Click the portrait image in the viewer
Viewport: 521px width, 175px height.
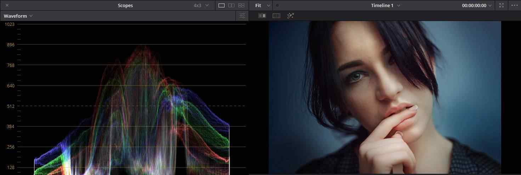[385, 97]
